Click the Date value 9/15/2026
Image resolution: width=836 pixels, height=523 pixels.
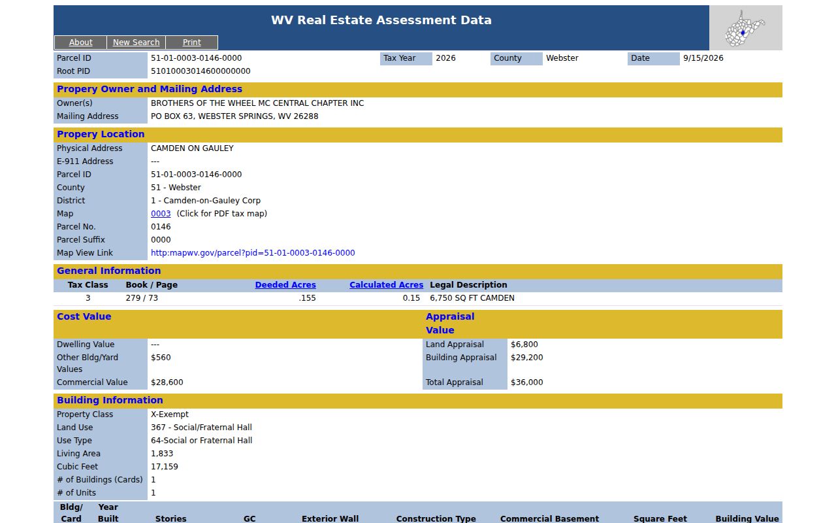[703, 58]
